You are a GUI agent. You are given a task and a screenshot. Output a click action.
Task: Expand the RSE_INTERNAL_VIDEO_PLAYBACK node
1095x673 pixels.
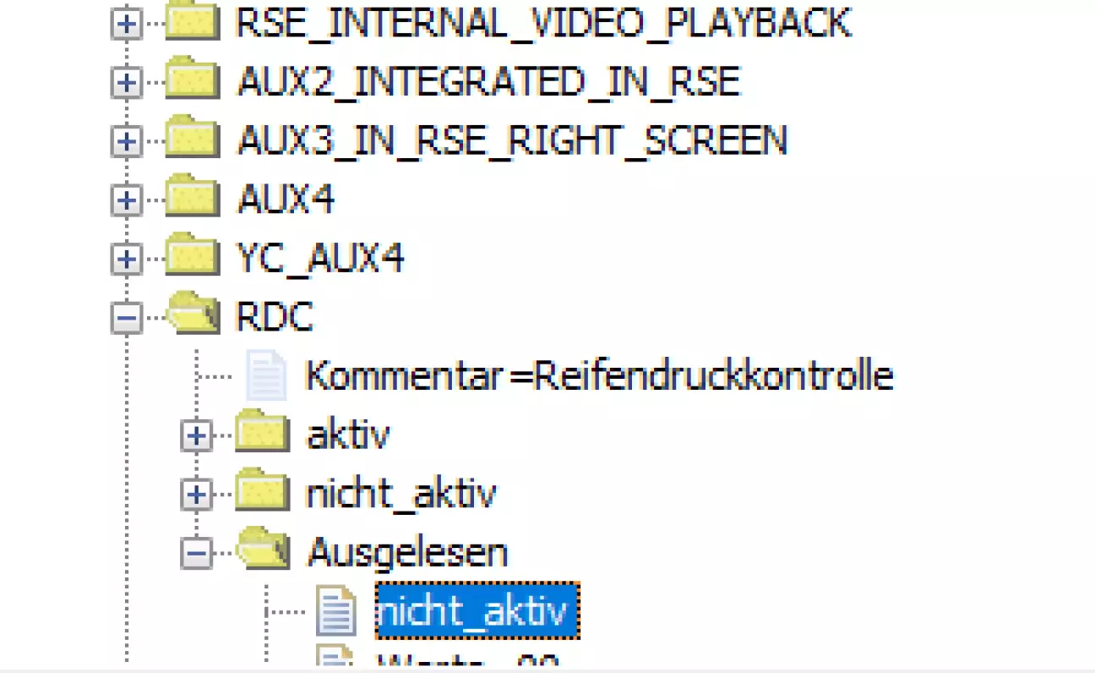pyautogui.click(x=126, y=25)
